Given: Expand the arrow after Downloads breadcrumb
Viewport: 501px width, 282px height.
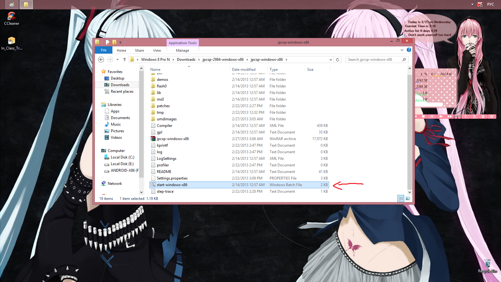Looking at the screenshot, I should click(199, 60).
